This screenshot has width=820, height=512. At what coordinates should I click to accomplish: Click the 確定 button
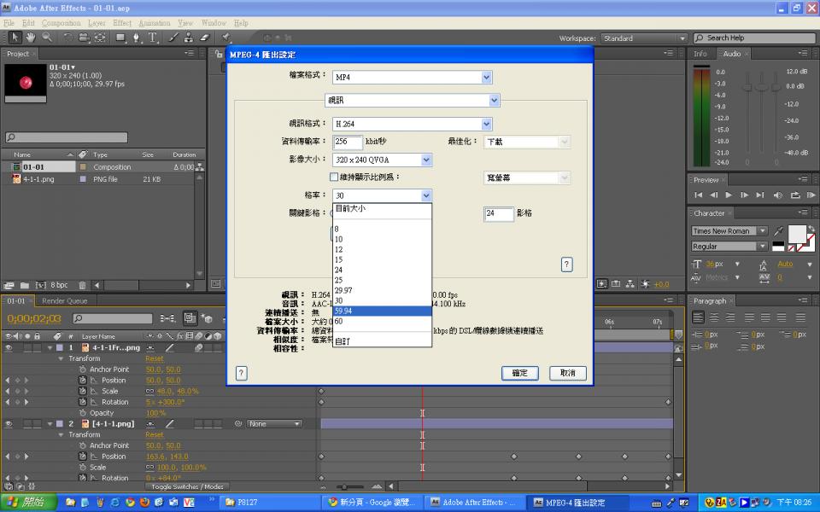coord(519,373)
